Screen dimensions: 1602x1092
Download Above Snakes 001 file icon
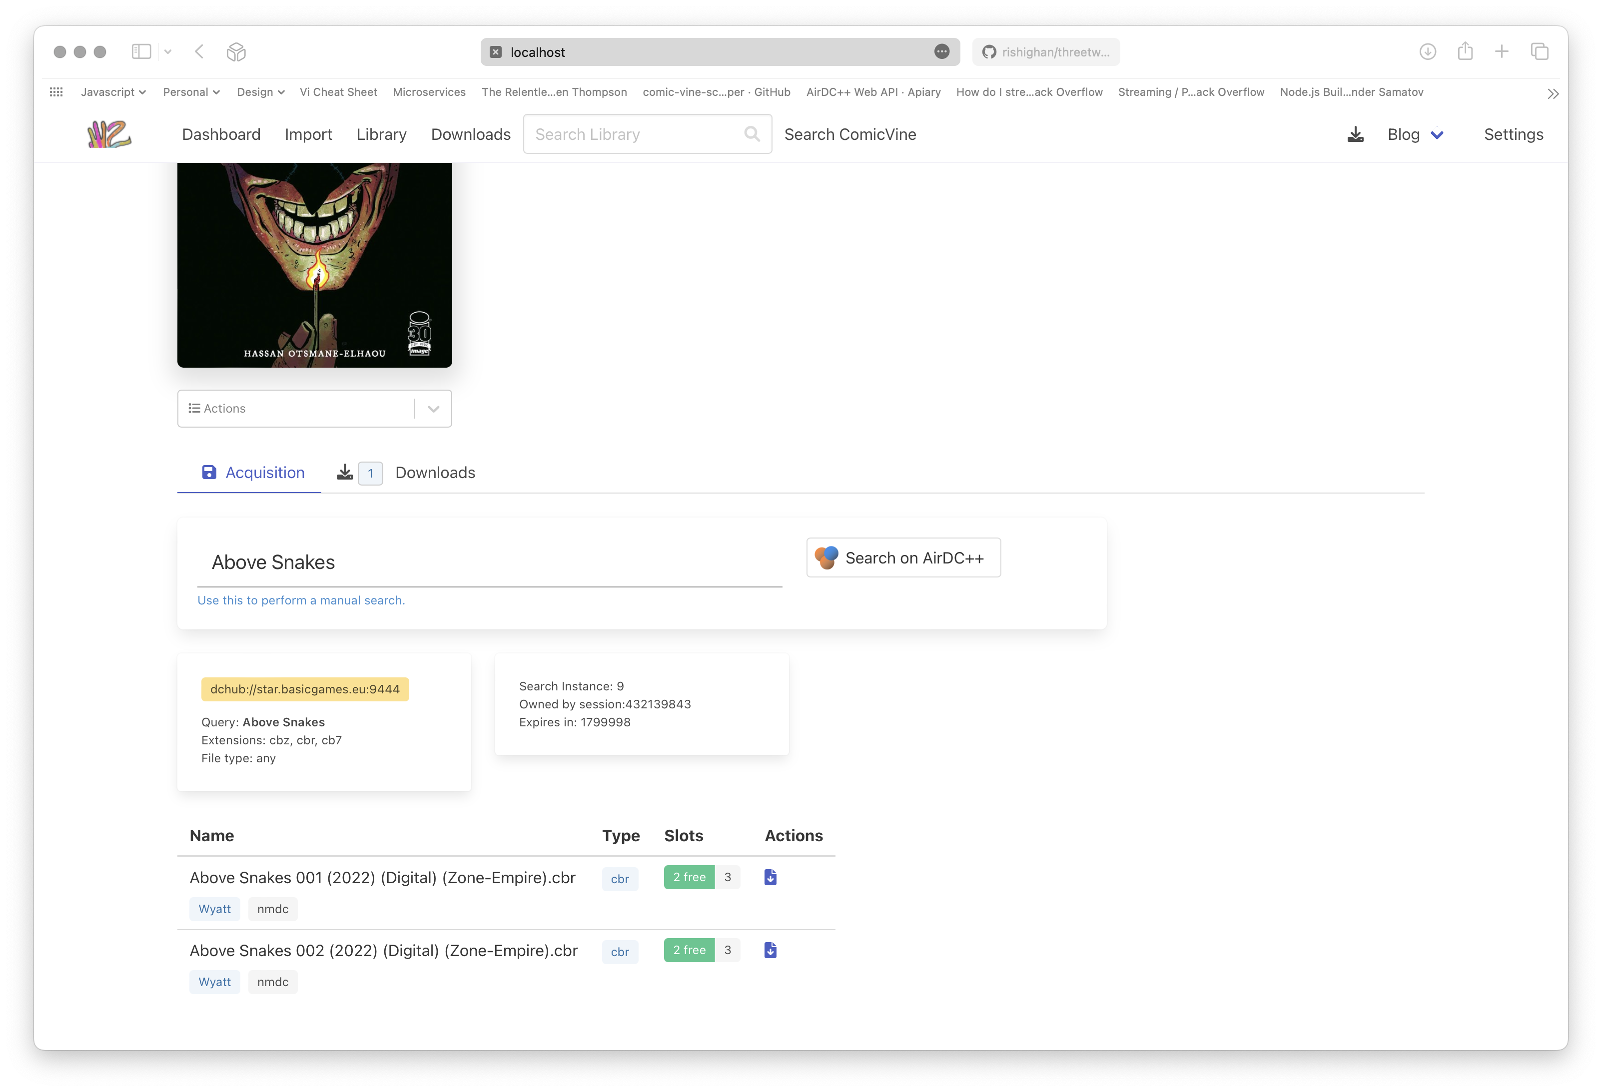[x=770, y=877]
